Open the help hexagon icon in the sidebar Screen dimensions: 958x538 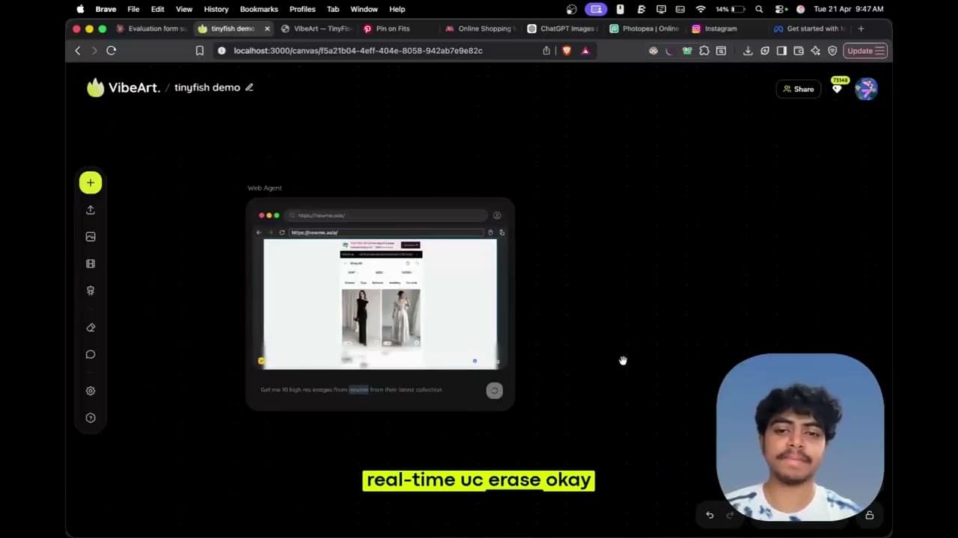click(91, 418)
